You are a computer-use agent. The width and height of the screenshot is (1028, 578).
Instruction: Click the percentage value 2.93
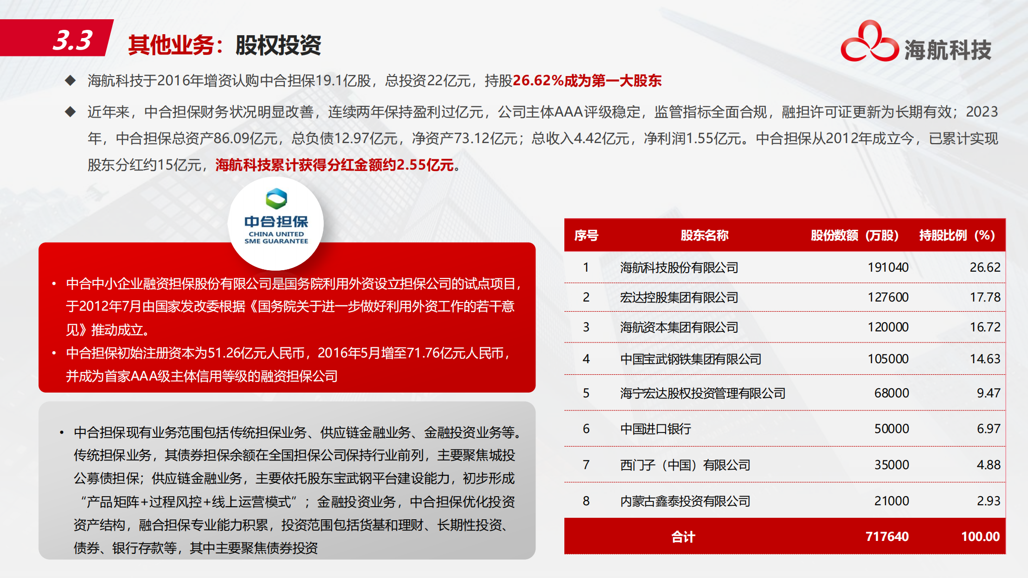(x=988, y=501)
